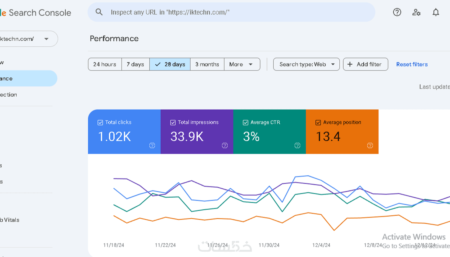This screenshot has height=257, width=450.
Task: Click the Total impressions help icon
Action: click(x=225, y=145)
